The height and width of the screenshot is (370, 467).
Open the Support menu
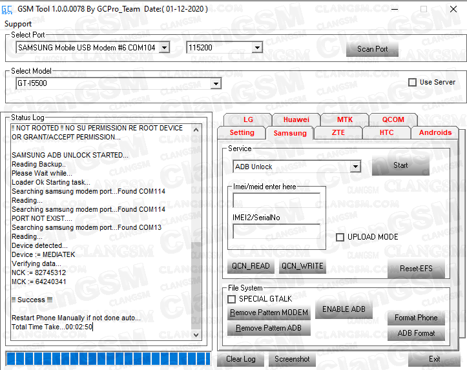18,24
